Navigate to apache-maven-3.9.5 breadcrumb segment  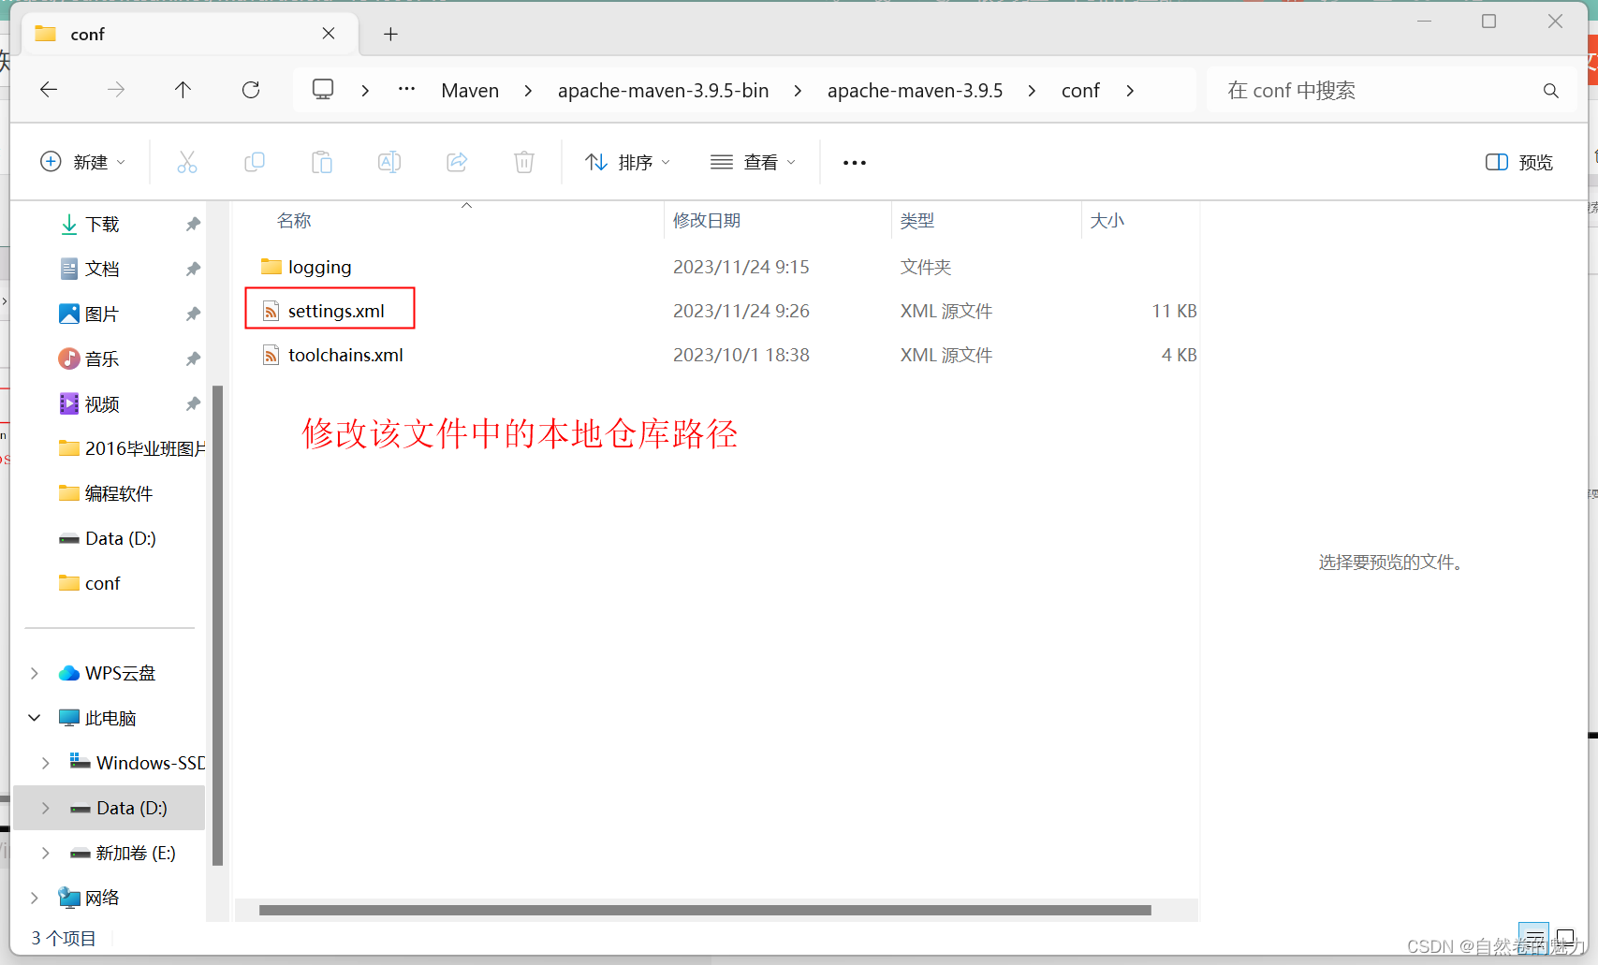tap(915, 91)
